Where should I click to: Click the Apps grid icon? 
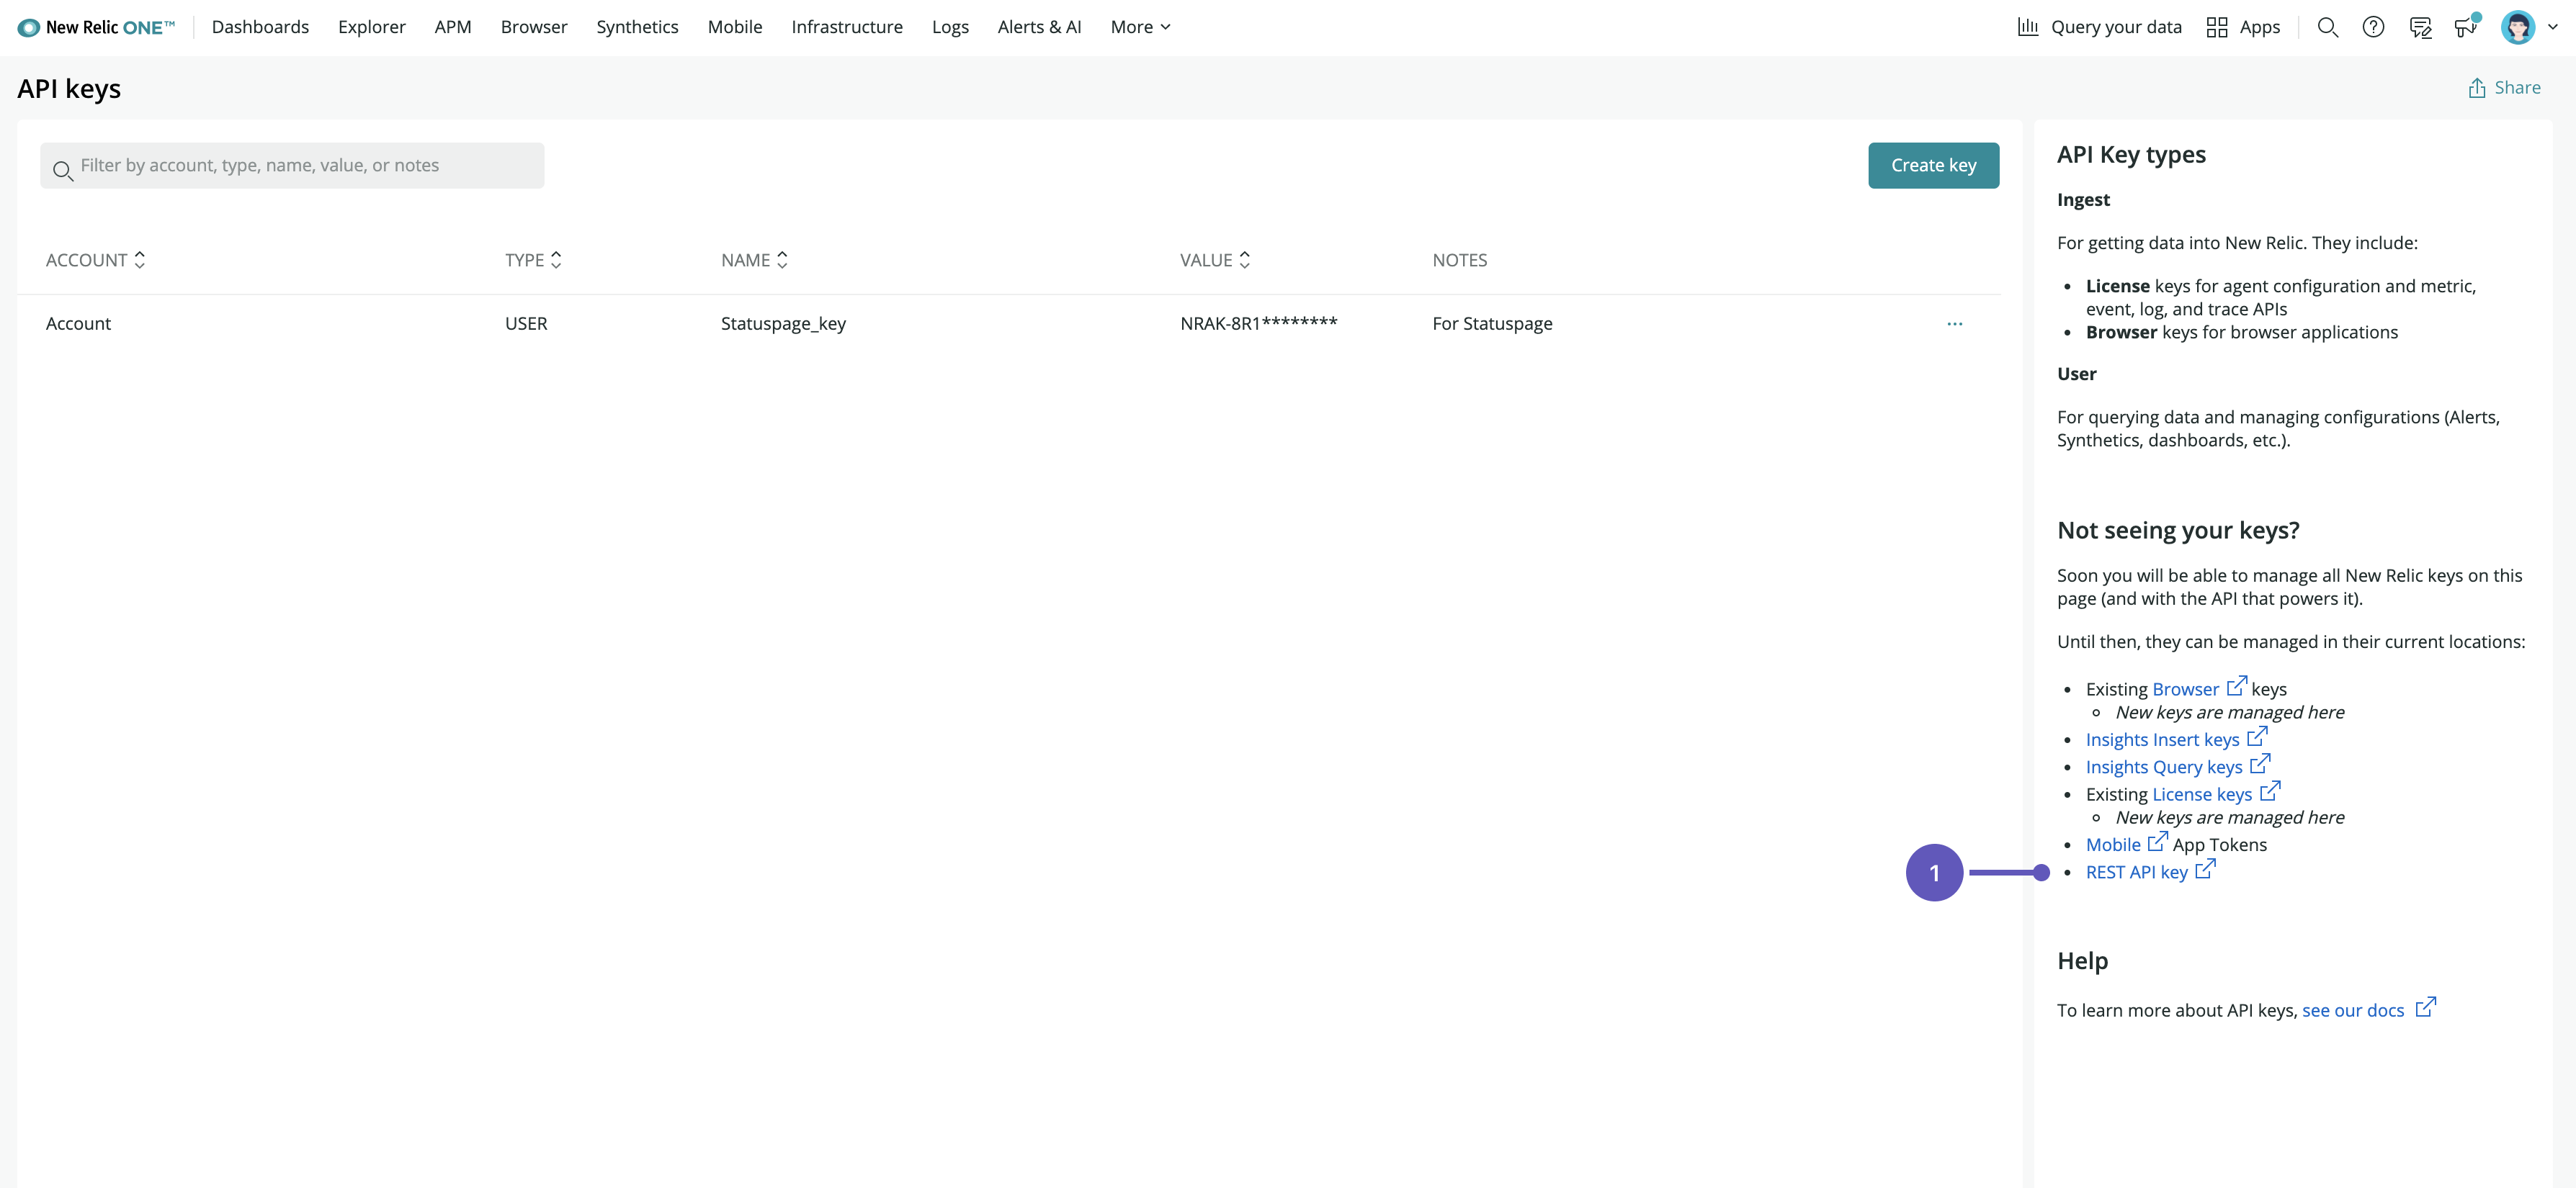(2217, 27)
